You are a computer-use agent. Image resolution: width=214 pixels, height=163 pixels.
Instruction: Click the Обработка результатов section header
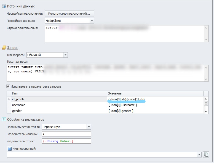[25, 120]
